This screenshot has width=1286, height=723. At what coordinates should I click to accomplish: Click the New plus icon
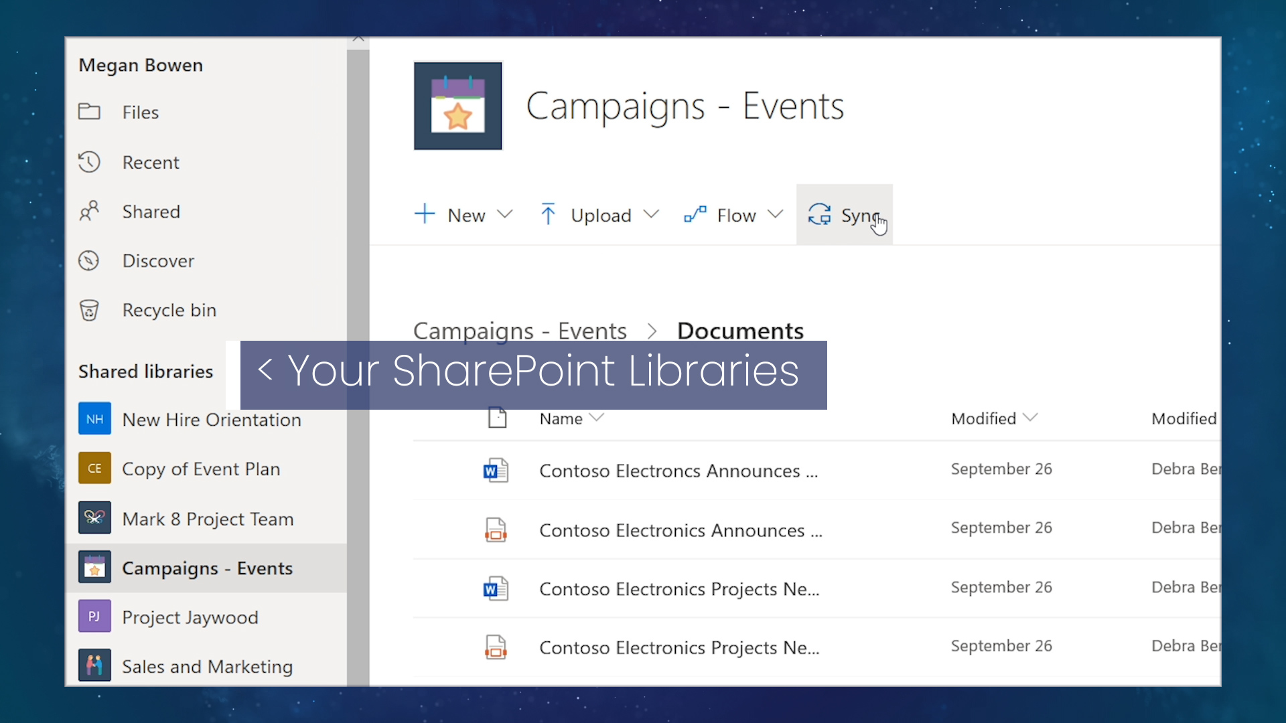click(x=425, y=214)
